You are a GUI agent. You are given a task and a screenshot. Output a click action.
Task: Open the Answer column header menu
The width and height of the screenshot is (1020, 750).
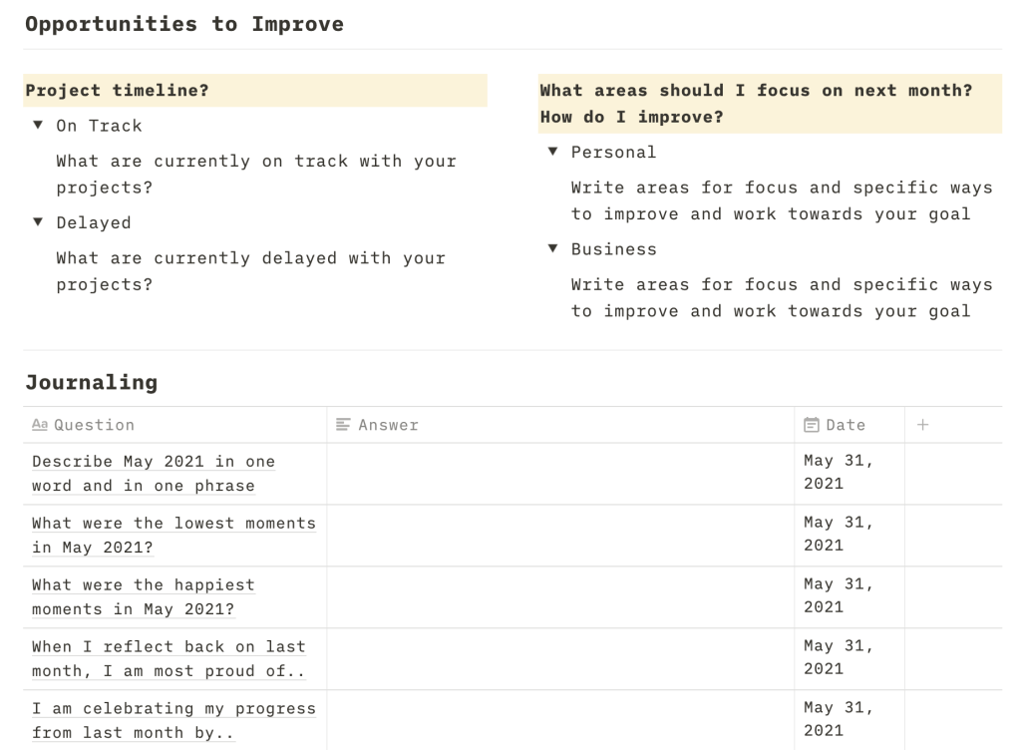389,425
